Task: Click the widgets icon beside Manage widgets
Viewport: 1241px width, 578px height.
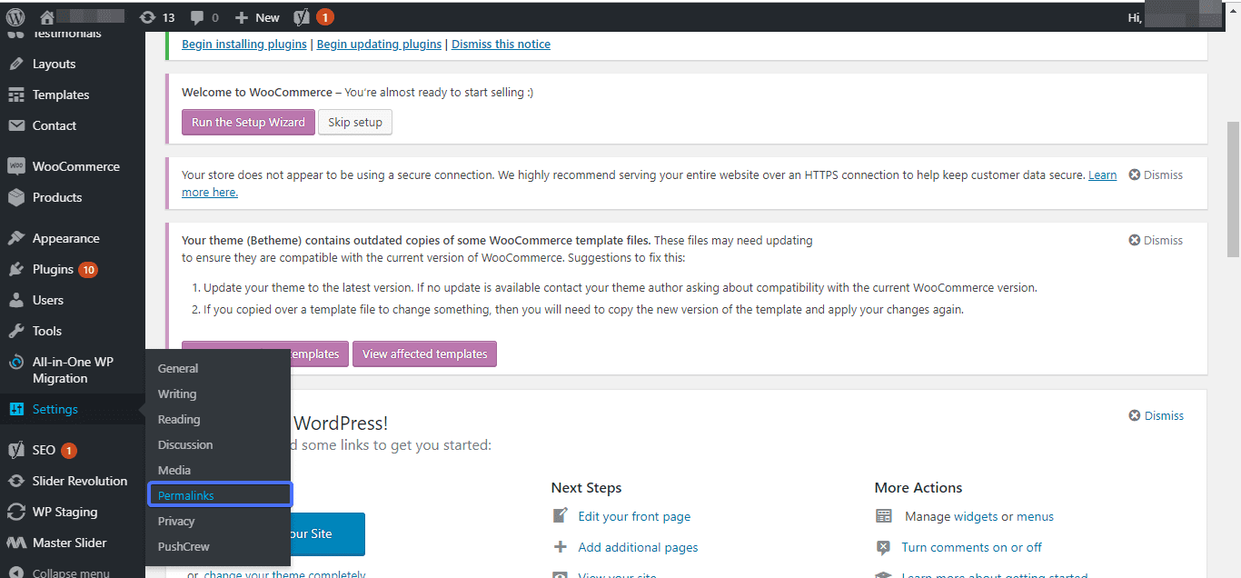Action: [884, 516]
